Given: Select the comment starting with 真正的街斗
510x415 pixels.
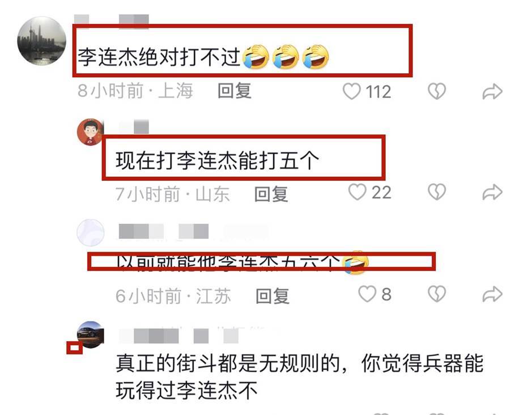Looking at the screenshot, I should click(300, 376).
